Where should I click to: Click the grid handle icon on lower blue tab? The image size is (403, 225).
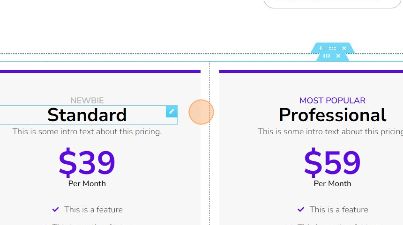(327, 56)
